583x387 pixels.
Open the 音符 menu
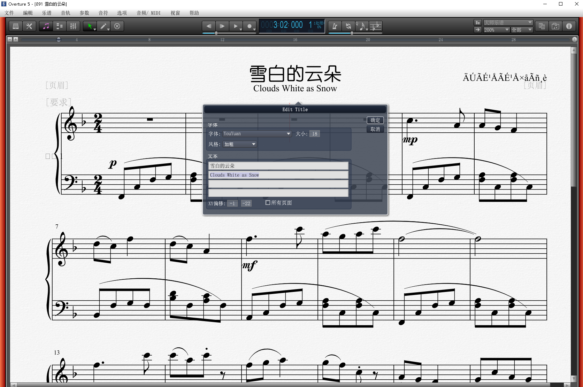pos(103,13)
